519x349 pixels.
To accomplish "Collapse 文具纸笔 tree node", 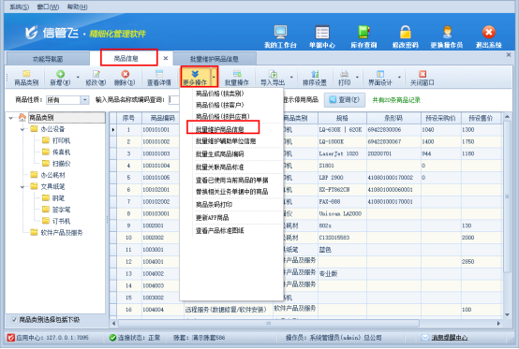I will point(22,187).
